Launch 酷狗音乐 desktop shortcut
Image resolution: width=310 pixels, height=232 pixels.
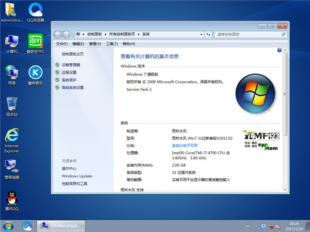pos(35,75)
